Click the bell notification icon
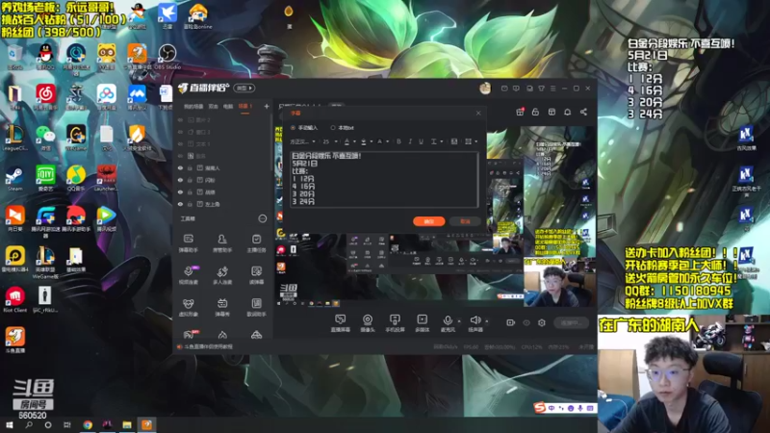Viewport: 770px width, 433px height. [x=567, y=112]
